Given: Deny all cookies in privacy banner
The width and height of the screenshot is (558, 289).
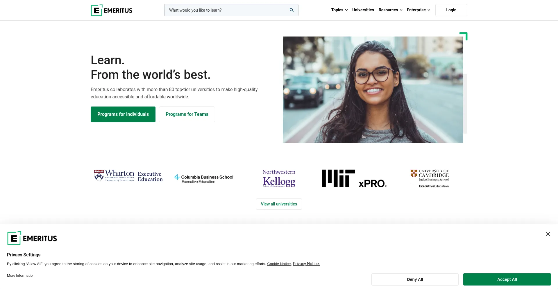Looking at the screenshot, I should pyautogui.click(x=415, y=279).
